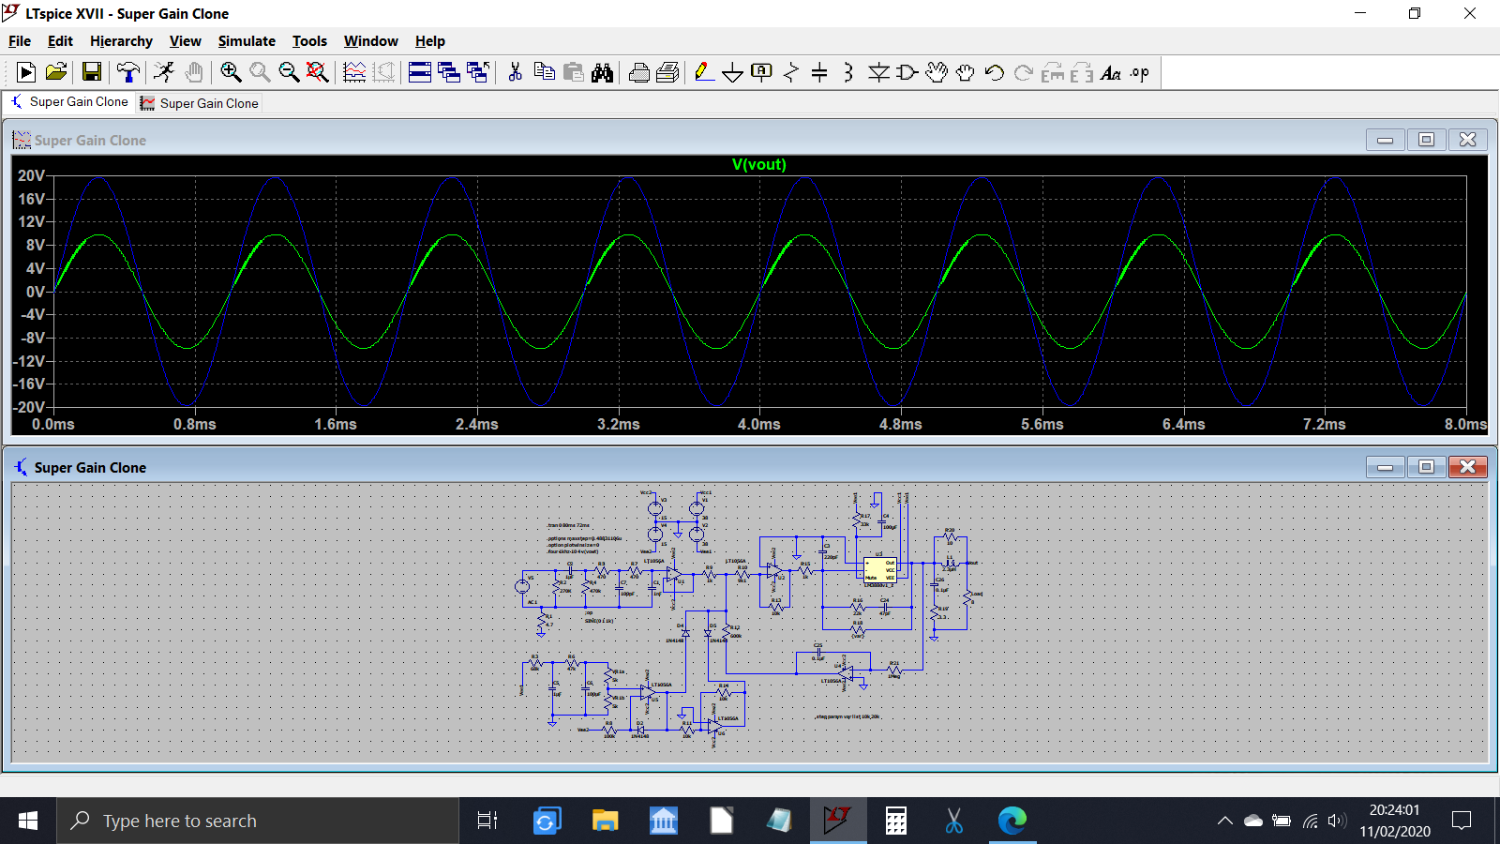The height and width of the screenshot is (844, 1500).
Task: Click the Cut scissors icon in toolbar
Action: [515, 72]
